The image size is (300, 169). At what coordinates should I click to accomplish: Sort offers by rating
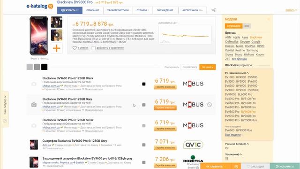click(x=189, y=67)
